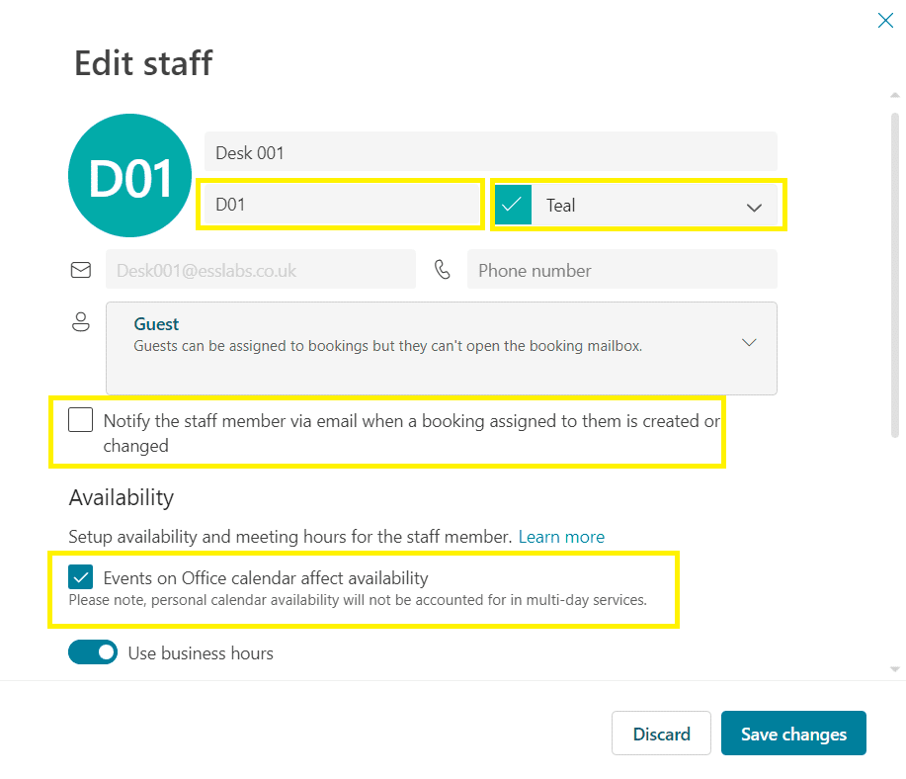The image size is (906, 779).
Task: Uncheck Events on Office calendar affect availability
Action: (80, 577)
